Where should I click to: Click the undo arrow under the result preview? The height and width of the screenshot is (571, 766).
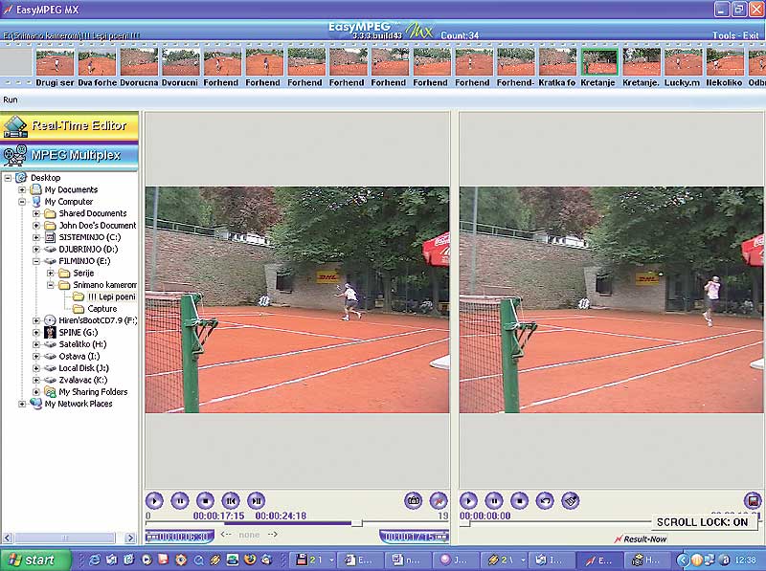pyautogui.click(x=545, y=501)
